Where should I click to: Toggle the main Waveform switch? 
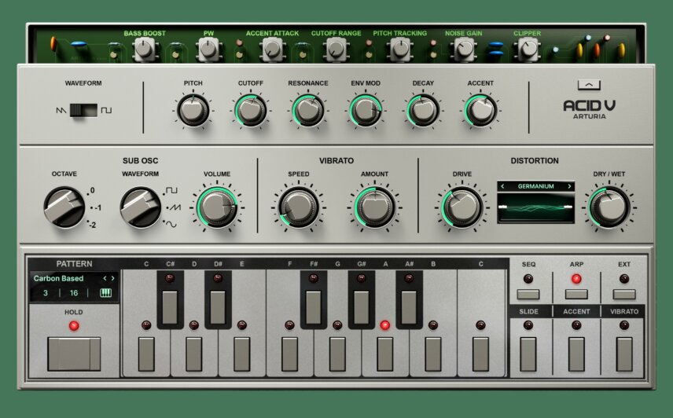coord(83,110)
